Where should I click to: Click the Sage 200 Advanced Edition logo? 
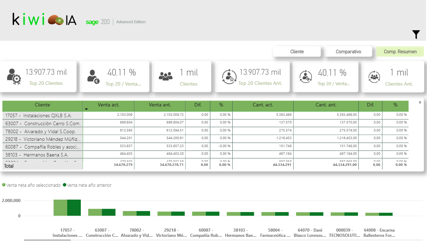[x=116, y=22]
